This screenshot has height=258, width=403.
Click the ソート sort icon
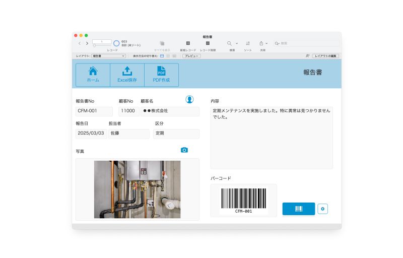[248, 43]
